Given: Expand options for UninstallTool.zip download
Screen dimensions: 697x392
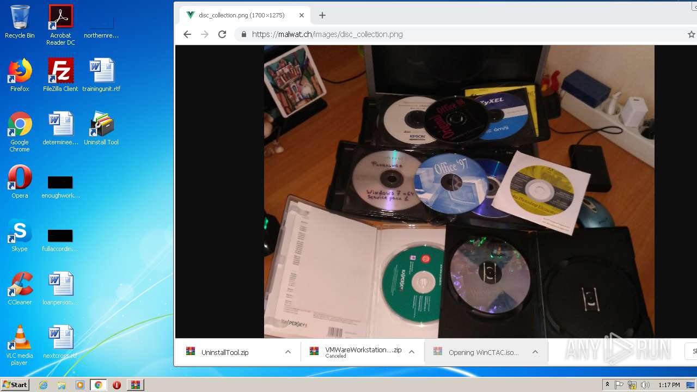Looking at the screenshot, I should tap(288, 352).
